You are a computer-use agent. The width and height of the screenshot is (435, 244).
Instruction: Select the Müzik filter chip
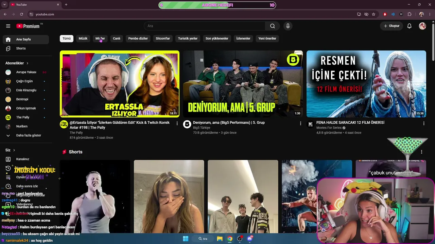(x=83, y=39)
